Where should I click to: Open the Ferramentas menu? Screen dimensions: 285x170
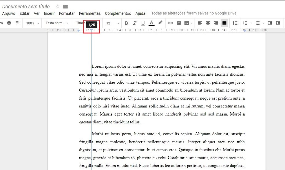pyautogui.click(x=90, y=13)
